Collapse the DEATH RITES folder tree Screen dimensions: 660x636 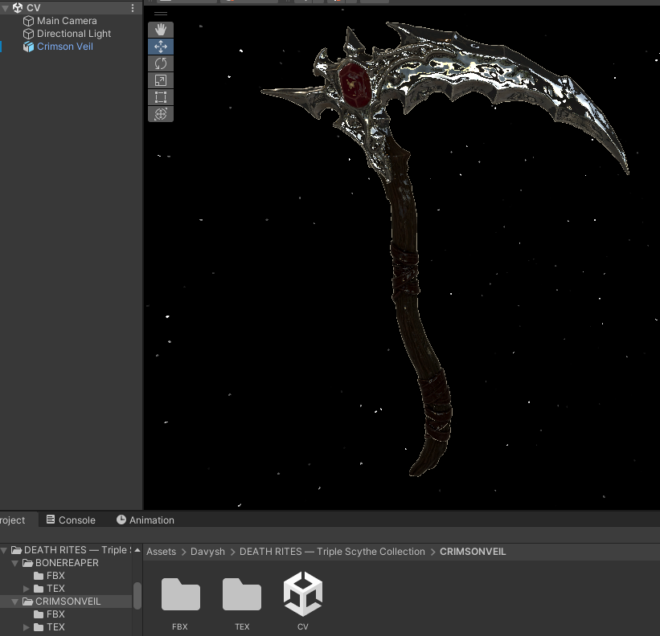(4, 550)
